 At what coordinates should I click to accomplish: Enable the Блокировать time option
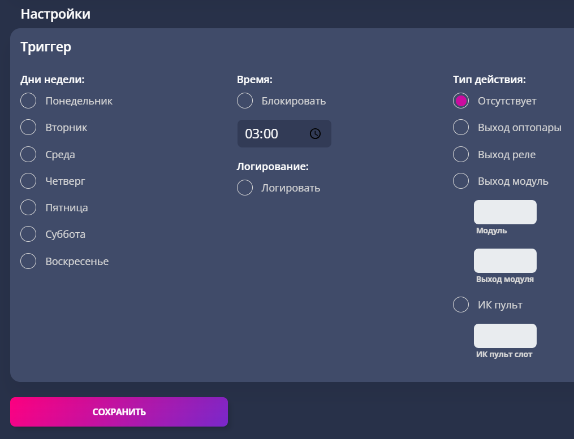pos(245,101)
